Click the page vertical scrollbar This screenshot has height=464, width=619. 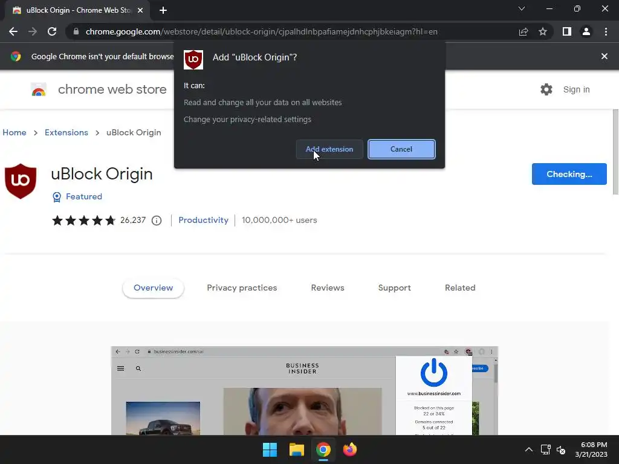(615, 152)
